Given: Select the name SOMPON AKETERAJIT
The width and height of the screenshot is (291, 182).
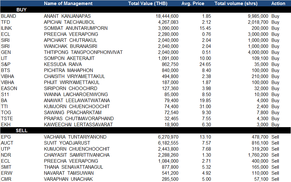Looking at the screenshot, I should pyautogui.click(x=69, y=58).
